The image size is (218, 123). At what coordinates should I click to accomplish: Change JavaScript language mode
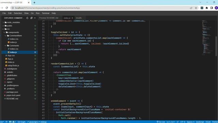[200, 122]
